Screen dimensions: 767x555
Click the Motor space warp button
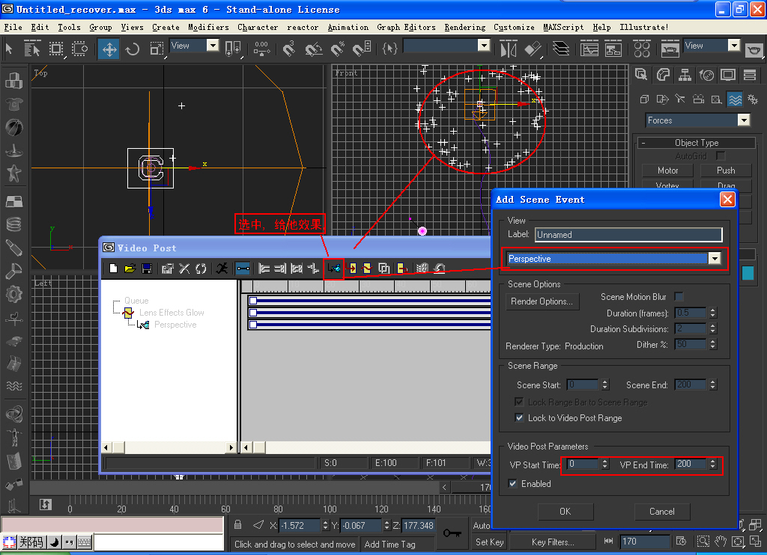point(667,171)
